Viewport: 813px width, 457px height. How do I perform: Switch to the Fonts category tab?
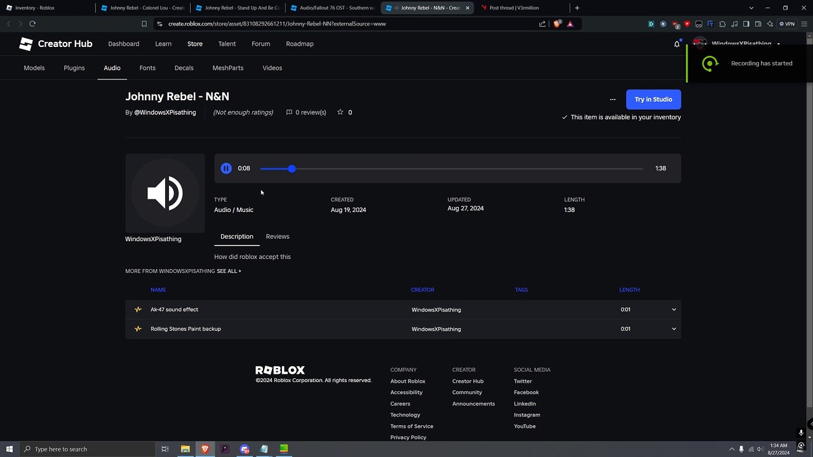[147, 68]
